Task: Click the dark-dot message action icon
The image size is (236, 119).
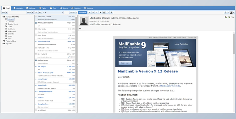Action: [233, 17]
